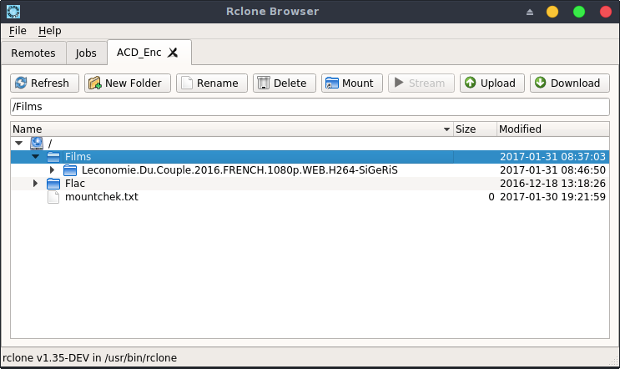Minimize the window with the yellow button
Screen dimensions: 620x369
click(x=552, y=12)
